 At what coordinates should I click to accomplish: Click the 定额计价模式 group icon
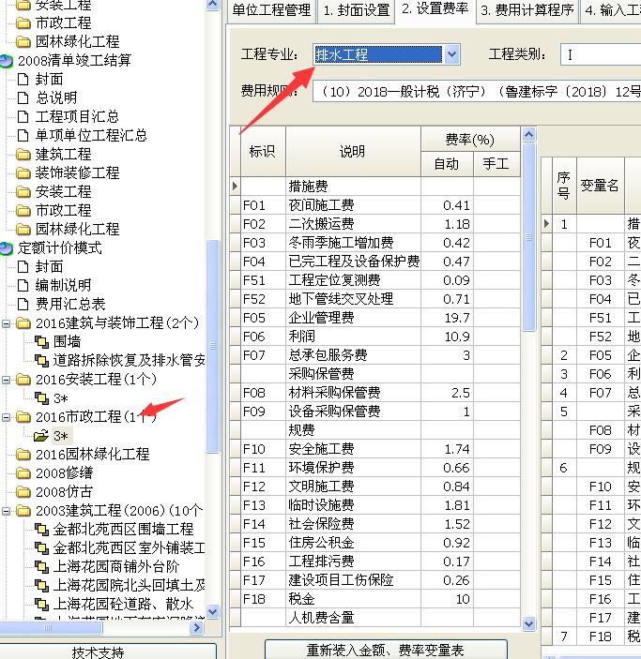(7, 248)
